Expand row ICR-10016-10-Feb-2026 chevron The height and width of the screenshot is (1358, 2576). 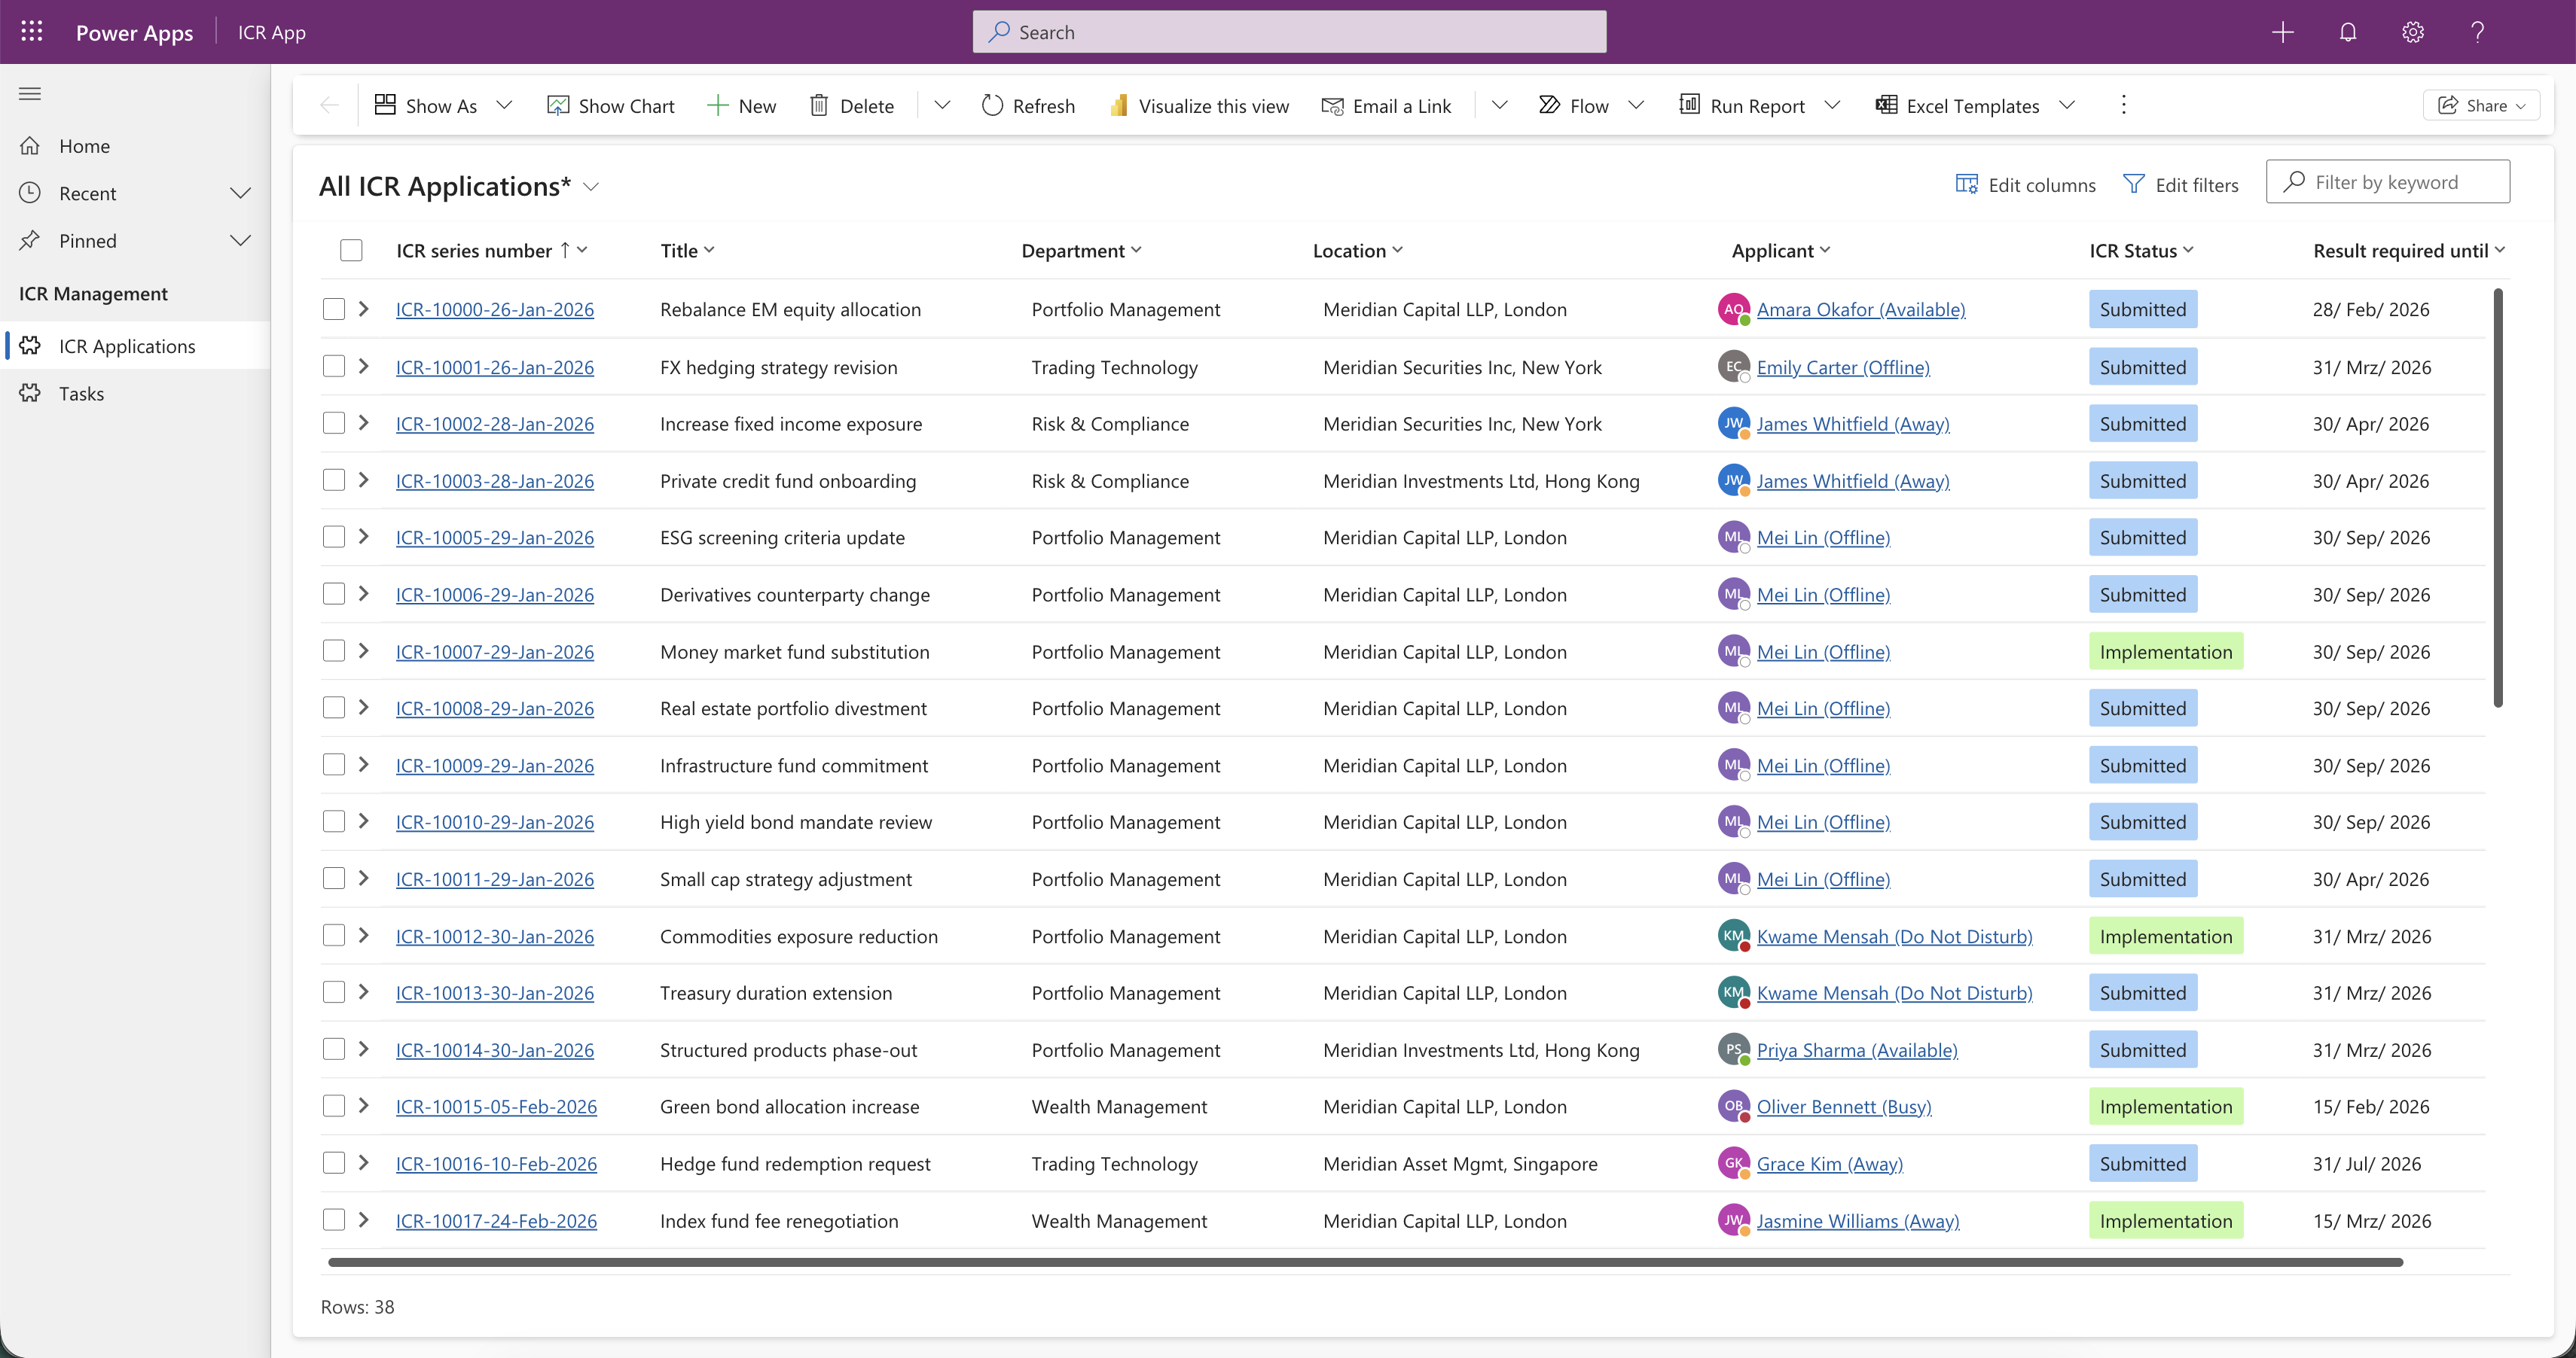364,1163
